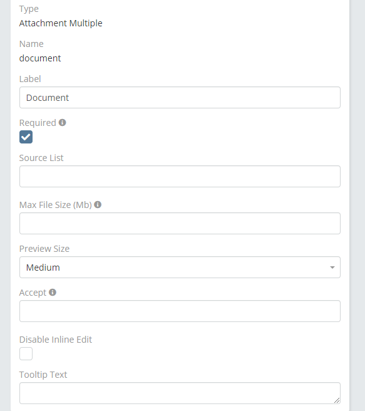
Task: Click the info icon next to Max File Size (Mb)
Action: [98, 204]
